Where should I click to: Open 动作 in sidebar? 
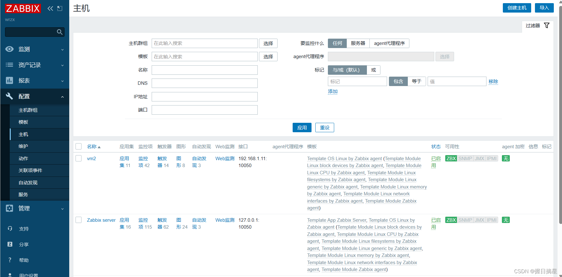pyautogui.click(x=39, y=159)
